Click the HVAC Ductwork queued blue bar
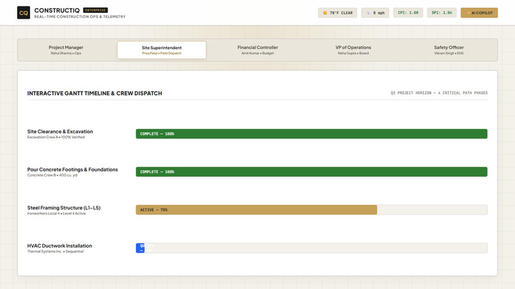515x289 pixels. tap(140, 248)
